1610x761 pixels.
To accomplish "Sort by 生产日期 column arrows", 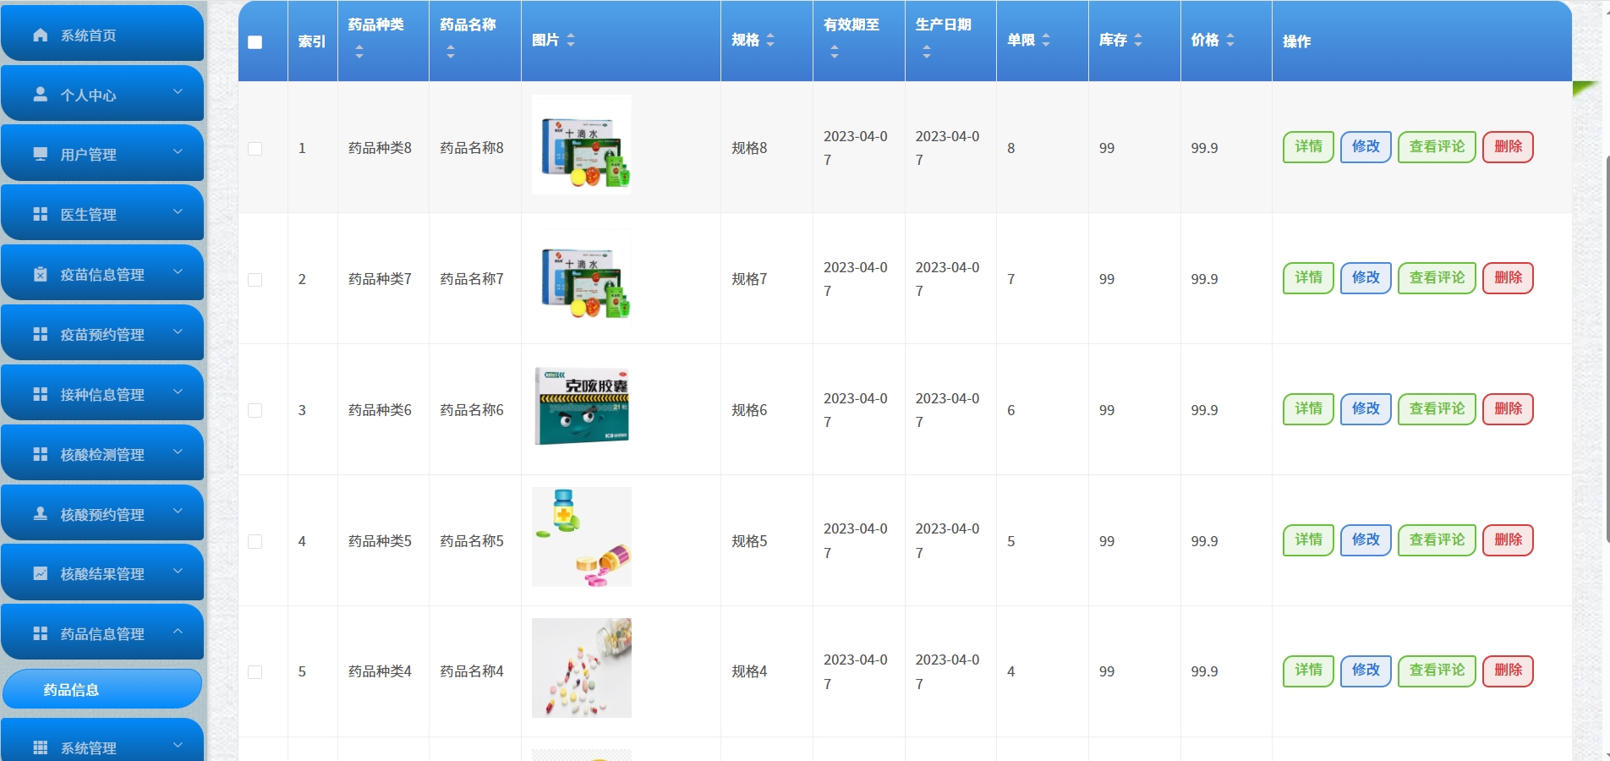I will (927, 52).
